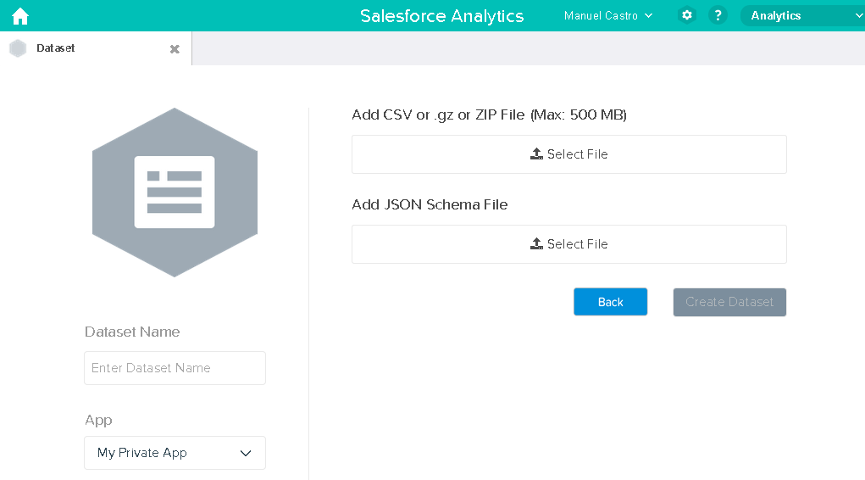The width and height of the screenshot is (865, 480).
Task: Select a JSON schema file to upload
Action: point(568,244)
